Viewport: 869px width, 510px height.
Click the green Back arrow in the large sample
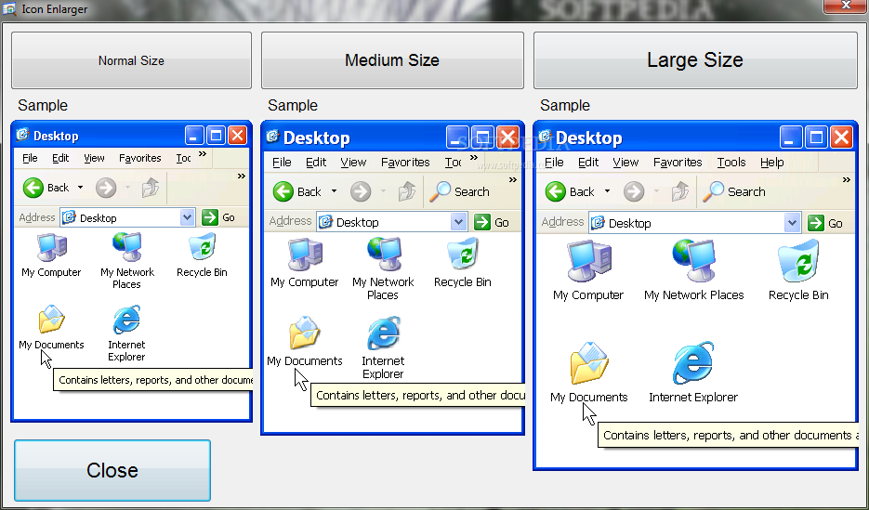(556, 191)
